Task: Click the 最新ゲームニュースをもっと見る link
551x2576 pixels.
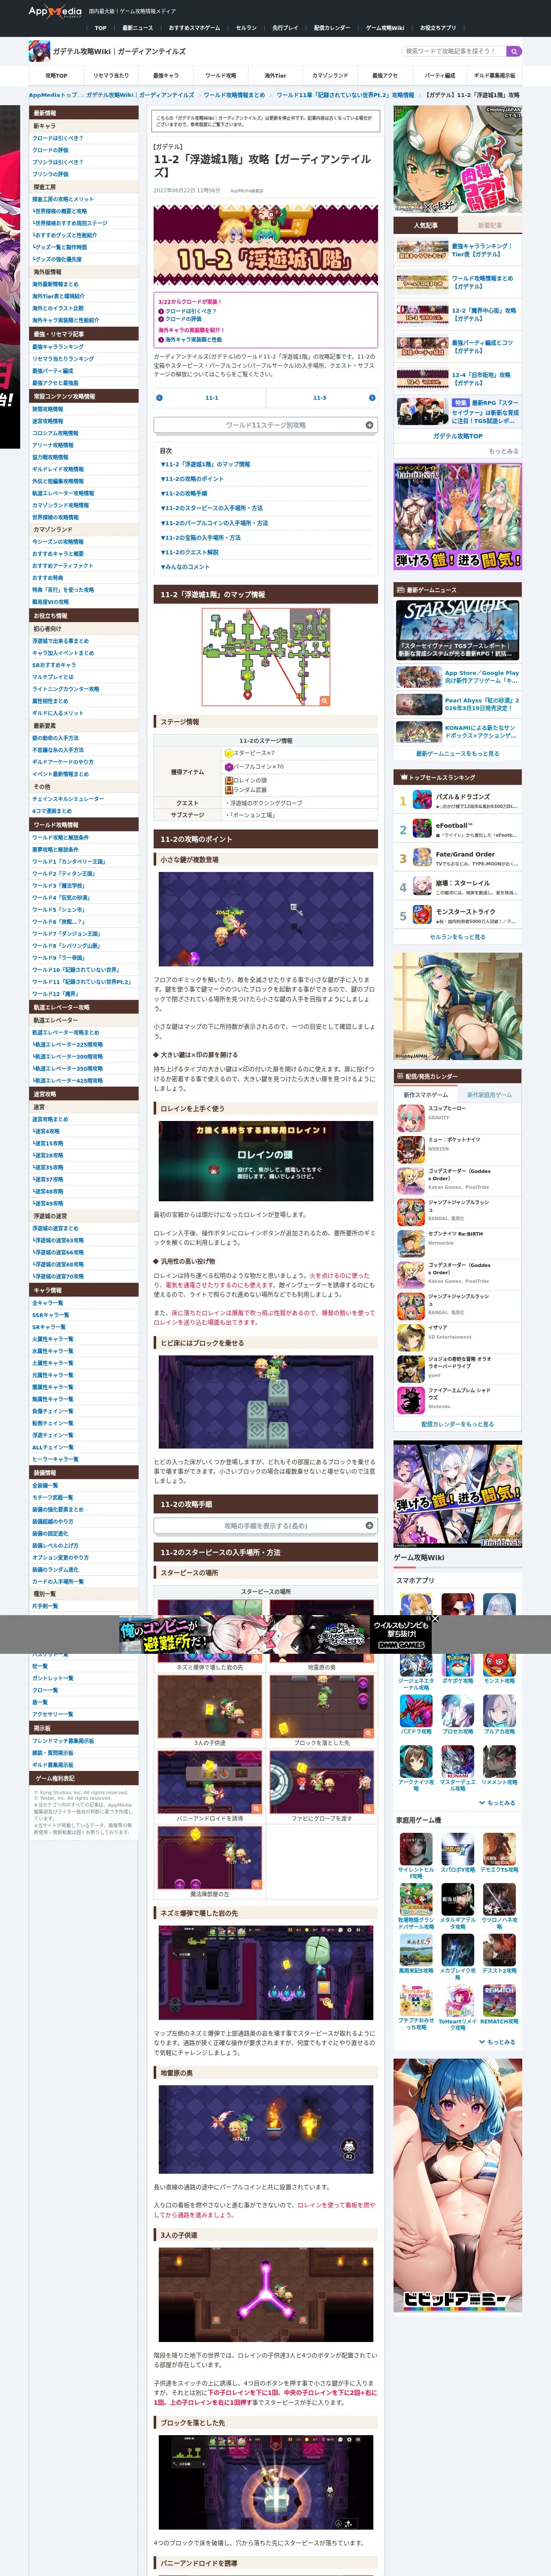Action: (457, 754)
